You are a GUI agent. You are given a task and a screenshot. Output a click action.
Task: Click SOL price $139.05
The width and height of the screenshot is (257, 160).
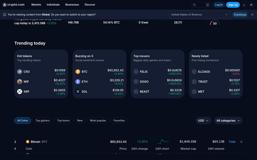[118, 90]
